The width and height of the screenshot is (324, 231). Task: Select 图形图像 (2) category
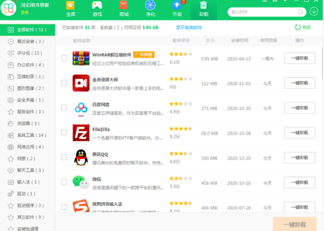27,88
